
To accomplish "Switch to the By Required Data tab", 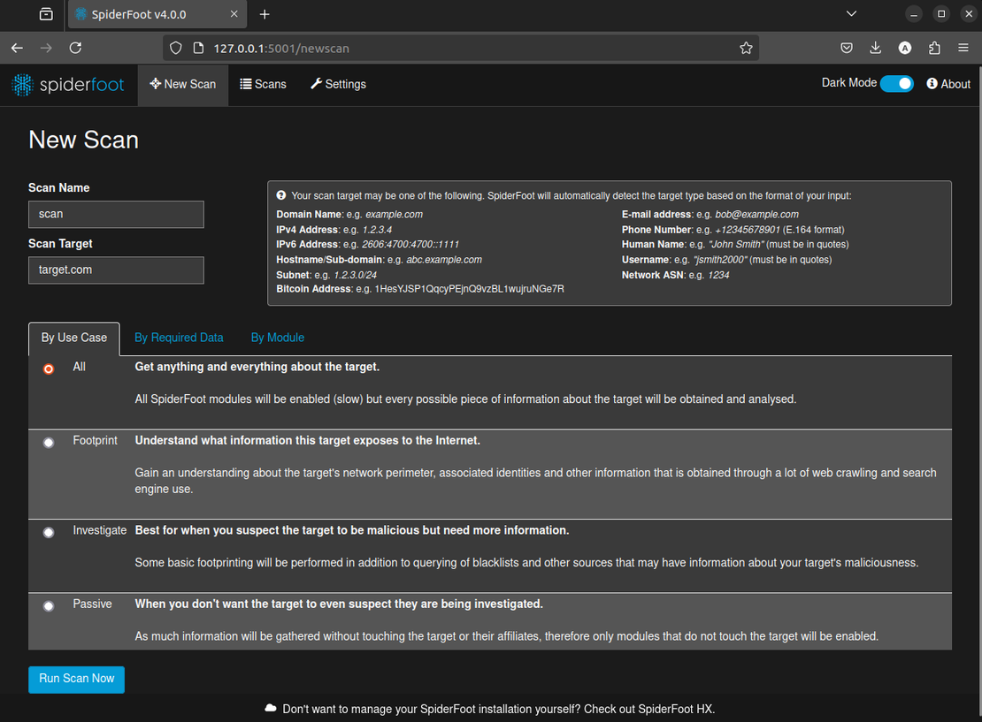I will click(180, 338).
